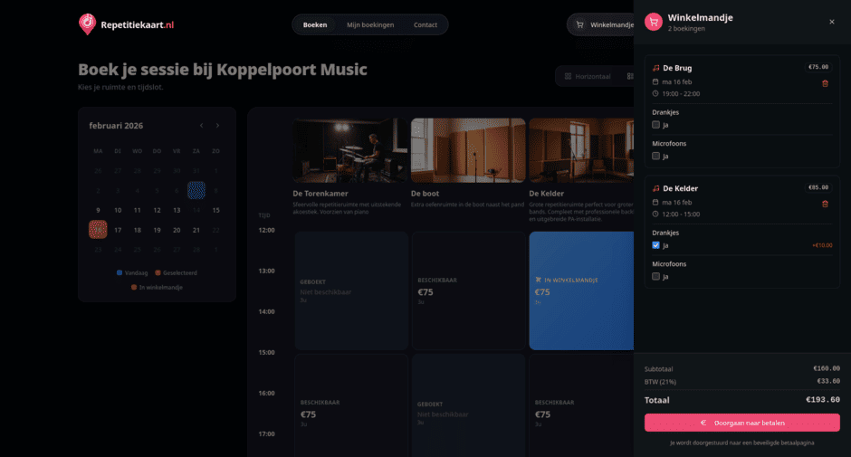
Task: Click the €75.00 price badge for De Brug
Action: click(818, 67)
